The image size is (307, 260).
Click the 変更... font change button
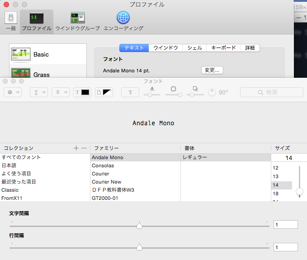pos(212,70)
